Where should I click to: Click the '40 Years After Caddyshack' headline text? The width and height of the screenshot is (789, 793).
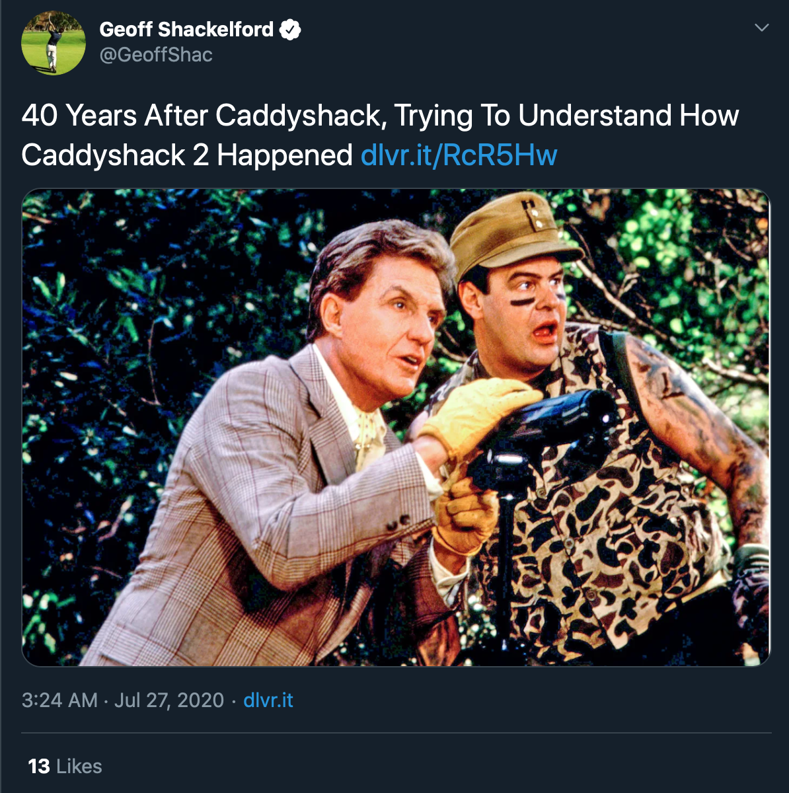[202, 116]
